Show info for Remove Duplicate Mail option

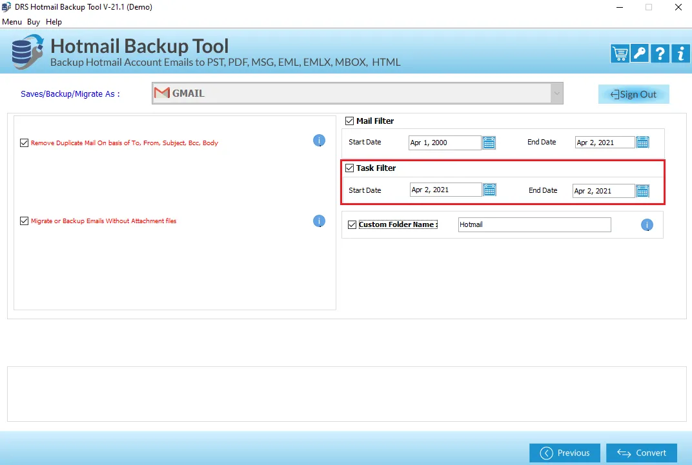coord(319,141)
